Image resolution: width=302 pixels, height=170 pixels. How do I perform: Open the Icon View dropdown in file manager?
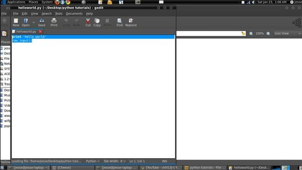287,34
